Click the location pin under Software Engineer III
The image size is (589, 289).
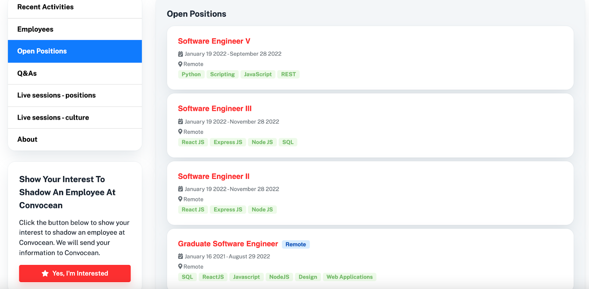(180, 132)
